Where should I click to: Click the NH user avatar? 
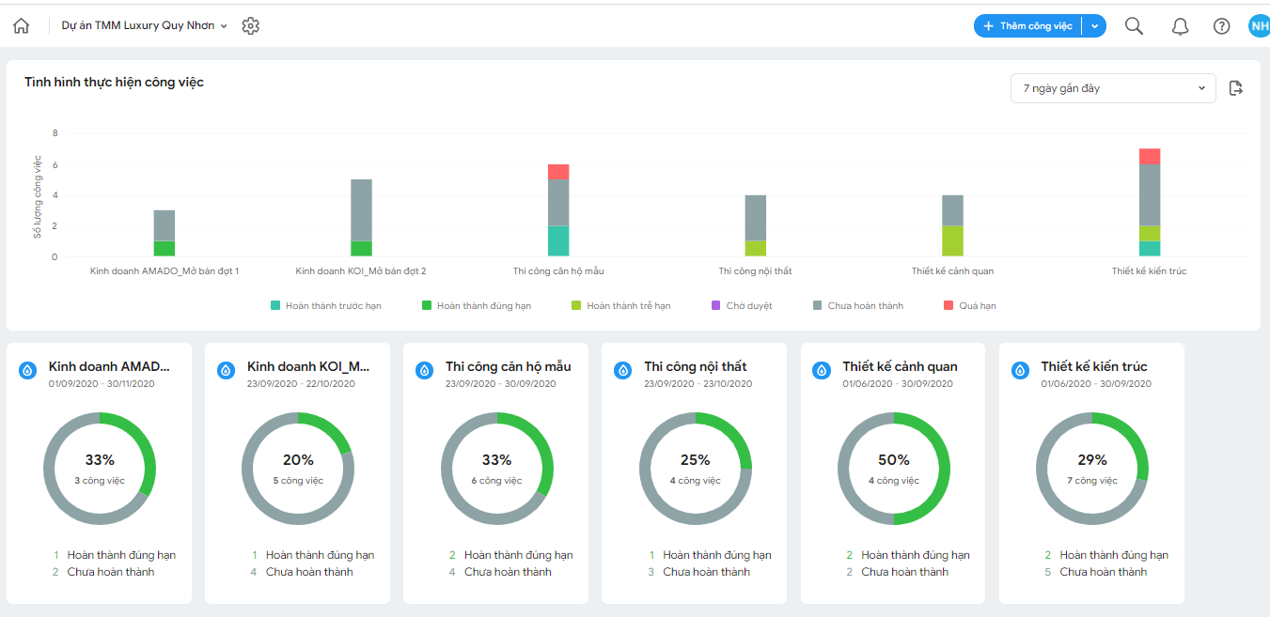(1260, 26)
